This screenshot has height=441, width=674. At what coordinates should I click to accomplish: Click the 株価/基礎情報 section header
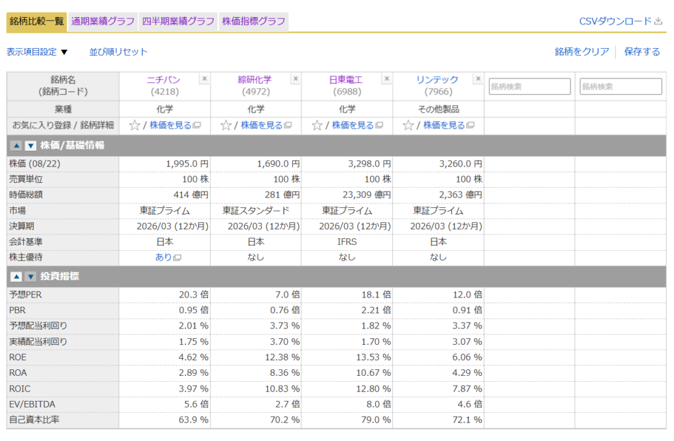click(x=72, y=145)
